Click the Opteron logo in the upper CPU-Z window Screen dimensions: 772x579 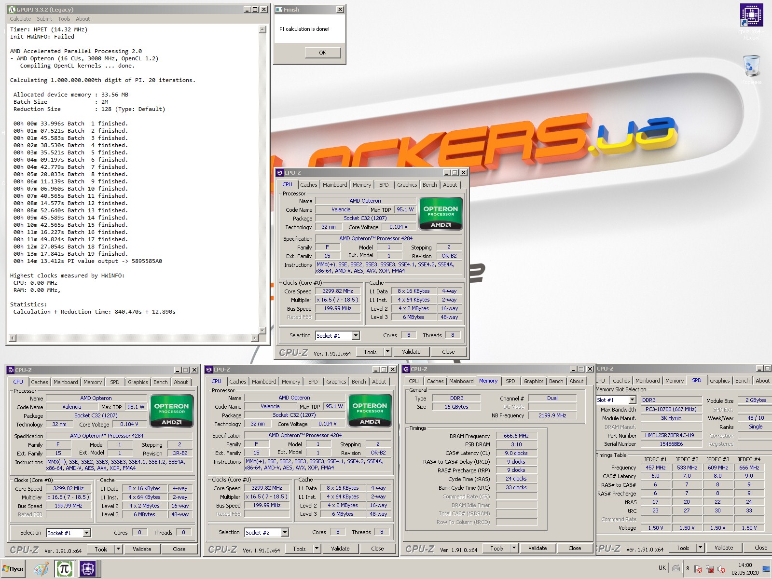pos(441,214)
